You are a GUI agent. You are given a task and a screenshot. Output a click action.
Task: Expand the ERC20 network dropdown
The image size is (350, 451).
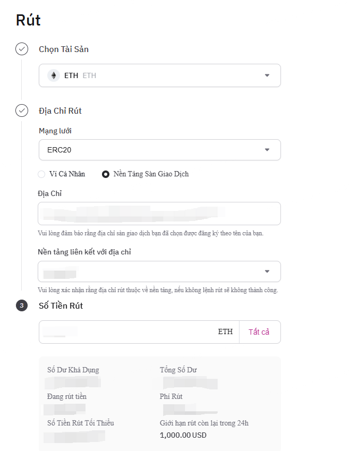tap(267, 150)
